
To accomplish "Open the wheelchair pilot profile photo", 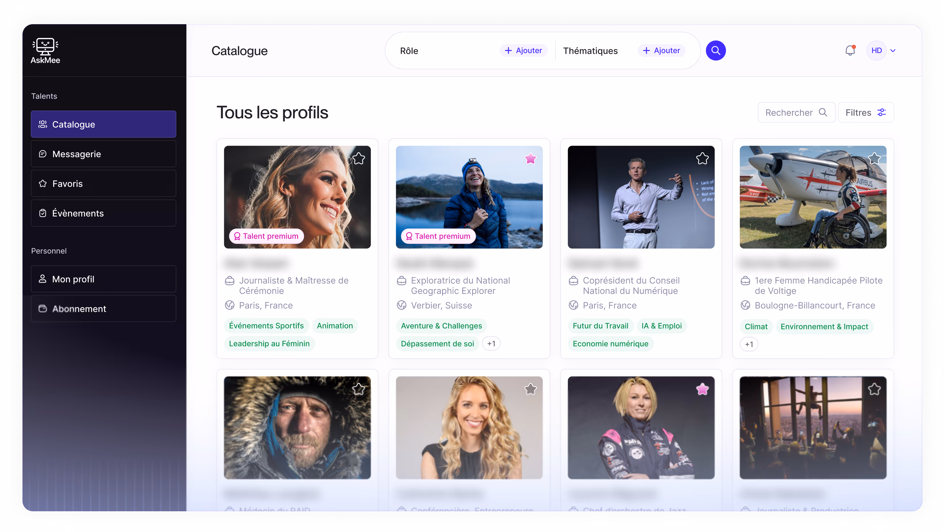I will click(x=812, y=198).
